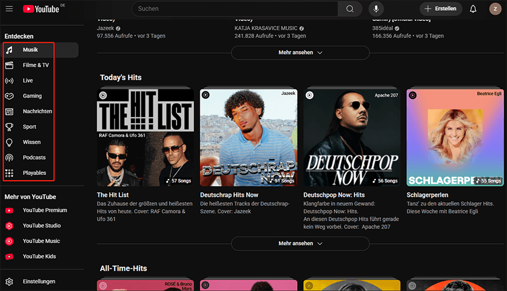
Task: Click the All-Time-Hits heading
Action: pos(123,268)
